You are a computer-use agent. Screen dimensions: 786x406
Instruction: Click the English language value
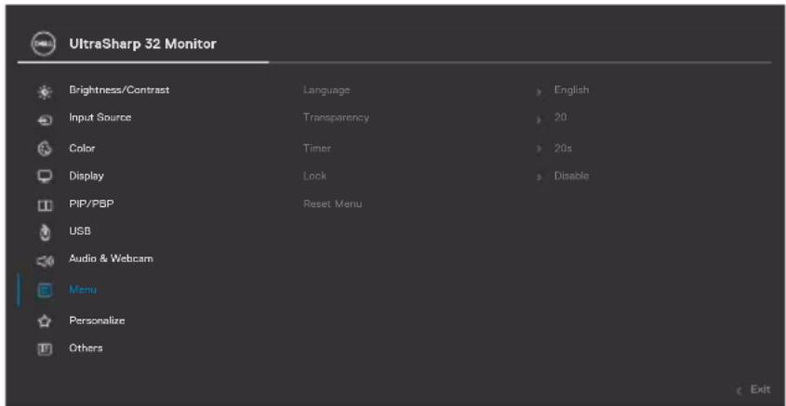tap(571, 91)
